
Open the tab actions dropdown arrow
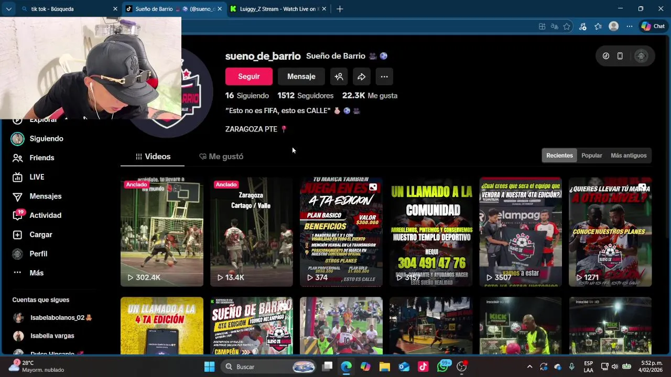(x=8, y=9)
